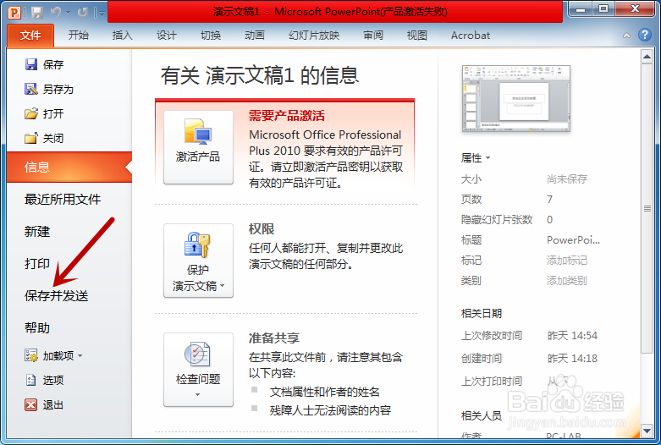Click the scroll down arrow of info pane
Image resolution: width=661 pixels, height=445 pixels.
(647, 431)
